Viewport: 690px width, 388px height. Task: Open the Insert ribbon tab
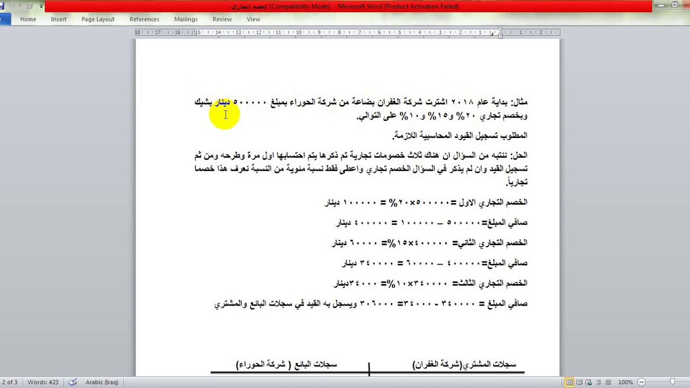point(59,19)
